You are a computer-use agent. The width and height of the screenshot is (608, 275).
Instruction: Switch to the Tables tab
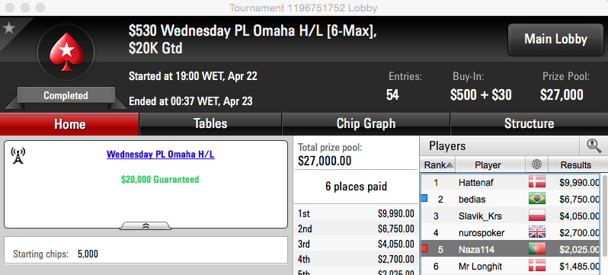[210, 123]
